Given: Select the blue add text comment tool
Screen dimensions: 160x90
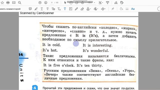Looking at the screenshot, I should click(x=65, y=9).
